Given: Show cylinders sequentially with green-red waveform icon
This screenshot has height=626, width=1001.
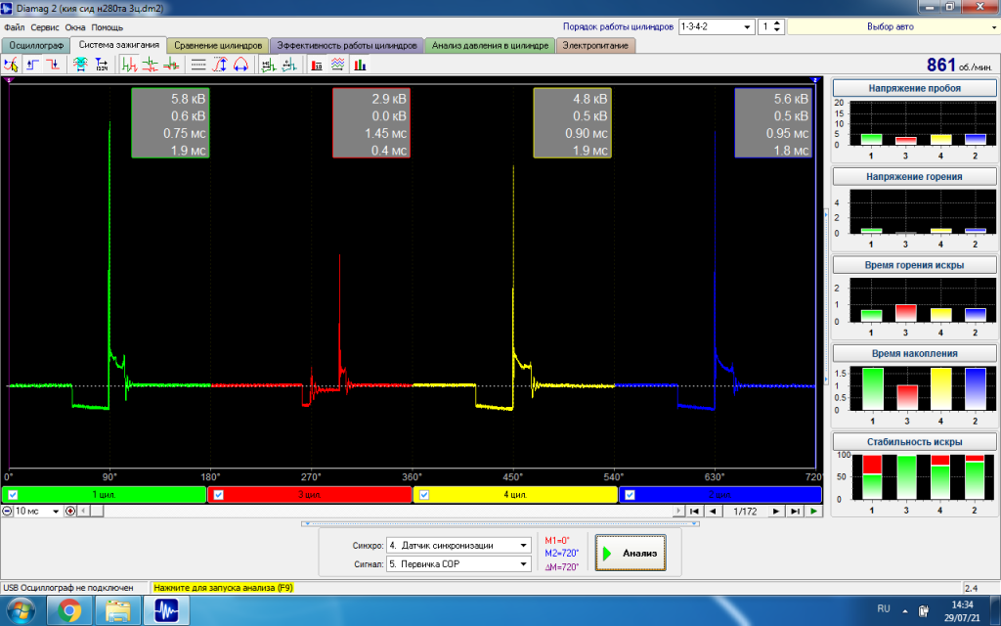Looking at the screenshot, I should (x=130, y=65).
